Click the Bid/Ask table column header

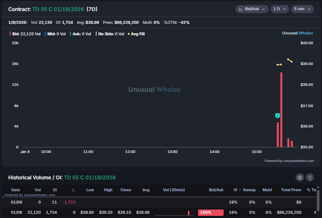tap(216, 190)
